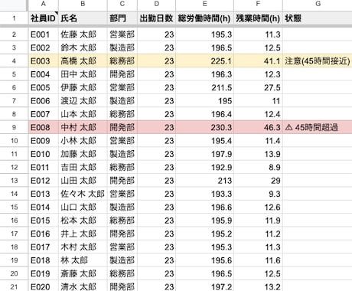Click the ⚠ 45時間超過 status cell
This screenshot has height=291, width=352.
(x=318, y=127)
